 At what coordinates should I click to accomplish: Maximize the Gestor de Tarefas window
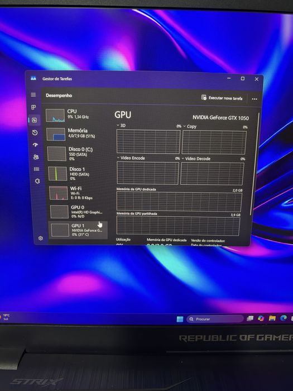[242, 79]
